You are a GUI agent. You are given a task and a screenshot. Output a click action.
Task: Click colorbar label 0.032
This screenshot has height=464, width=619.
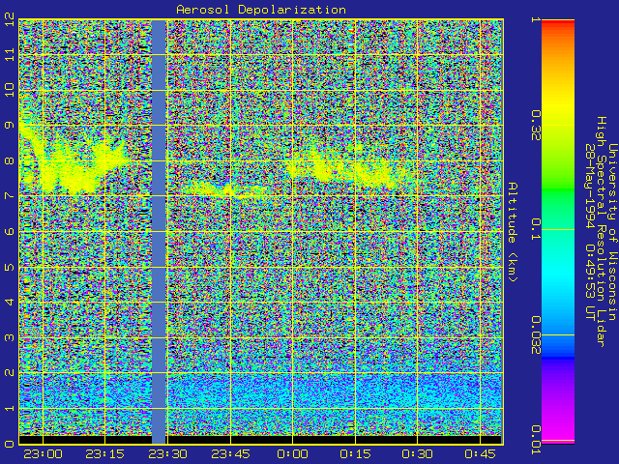(x=536, y=335)
